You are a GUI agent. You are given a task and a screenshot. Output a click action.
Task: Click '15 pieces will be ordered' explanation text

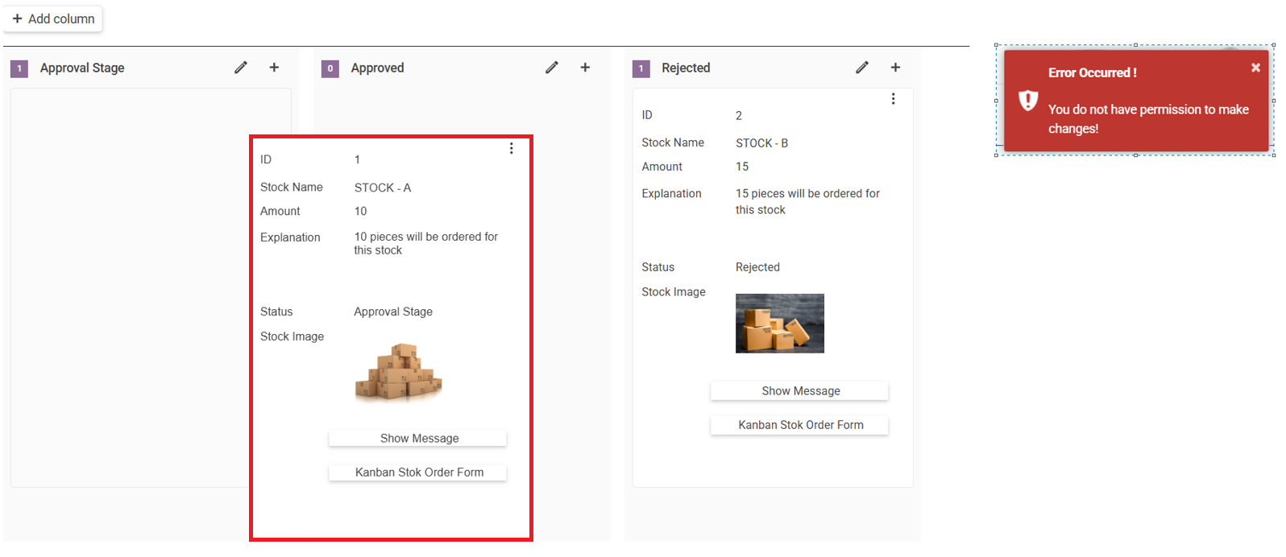(x=807, y=201)
